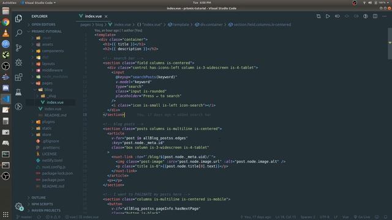This screenshot has height=220, width=392.
Task: Expand the NPM Scripts section
Action: [42, 204]
